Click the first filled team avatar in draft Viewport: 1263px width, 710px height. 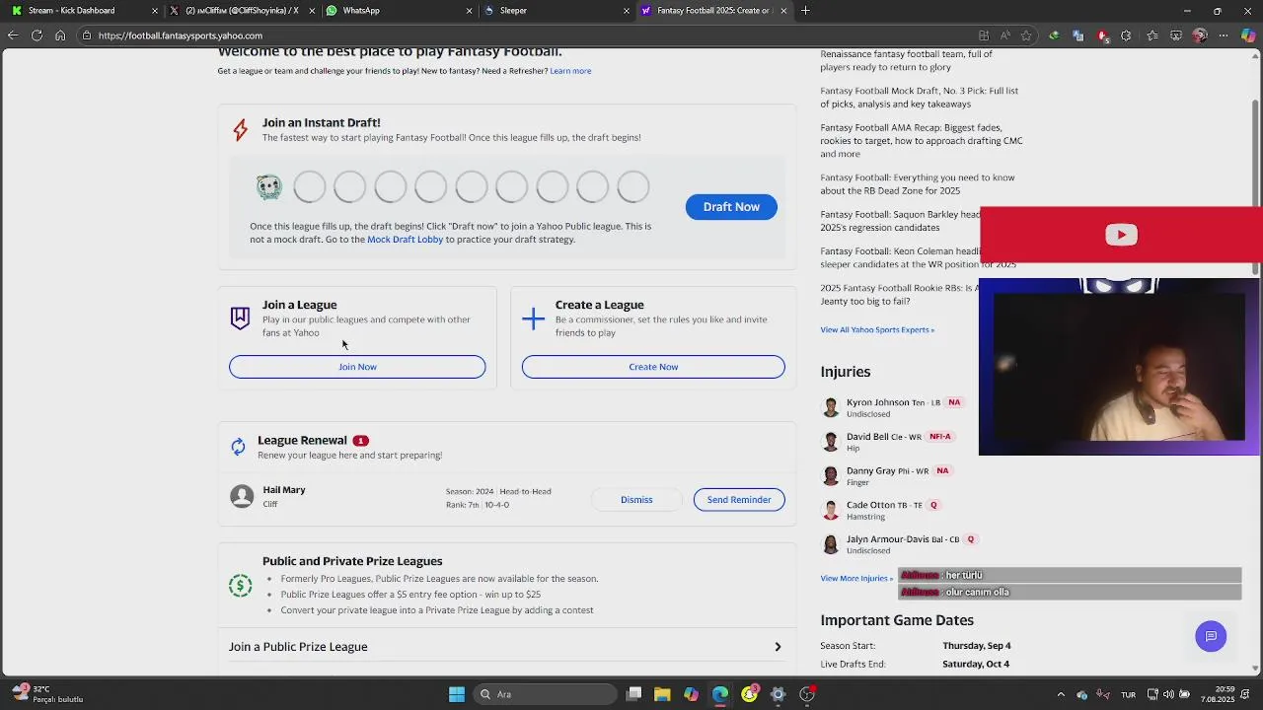pos(269,186)
